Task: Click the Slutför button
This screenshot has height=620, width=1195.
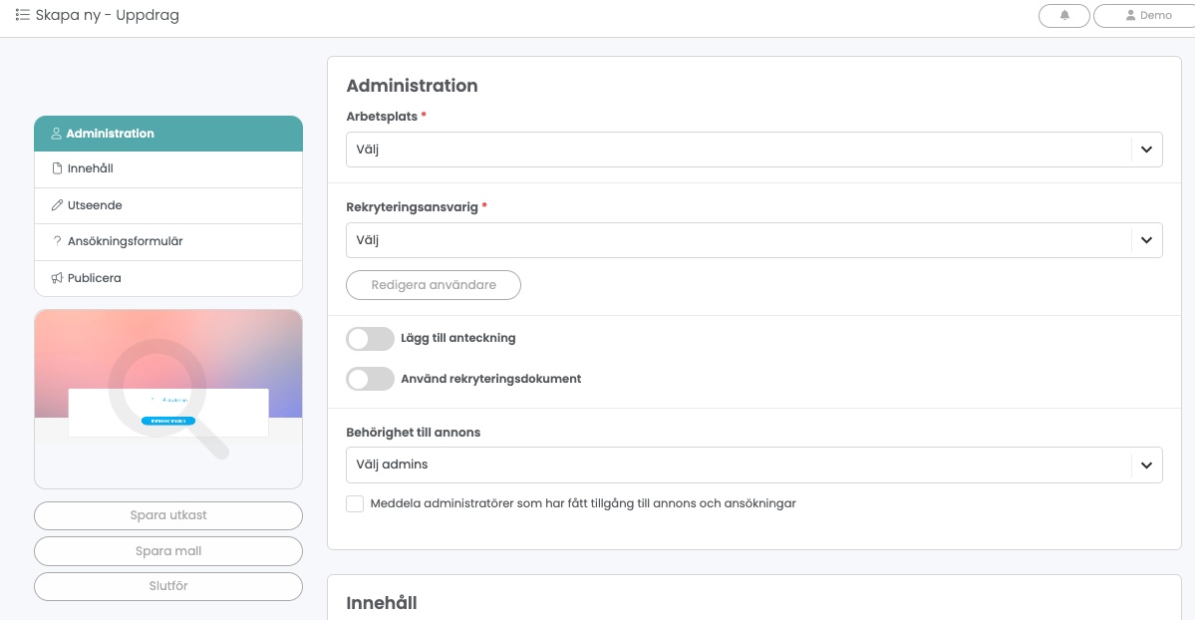Action: click(x=168, y=586)
